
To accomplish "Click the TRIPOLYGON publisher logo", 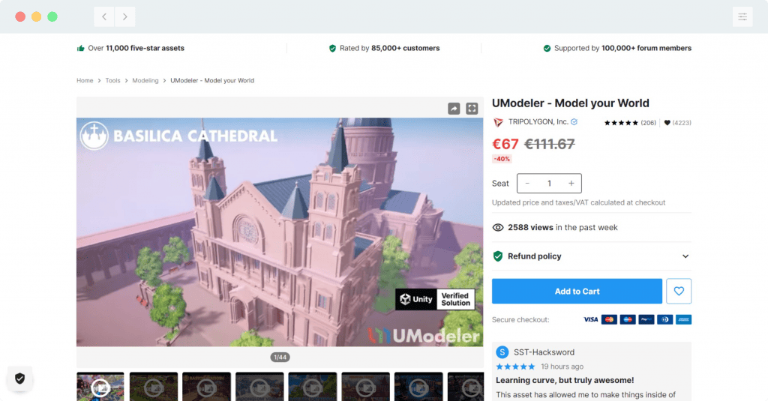I will coord(498,122).
